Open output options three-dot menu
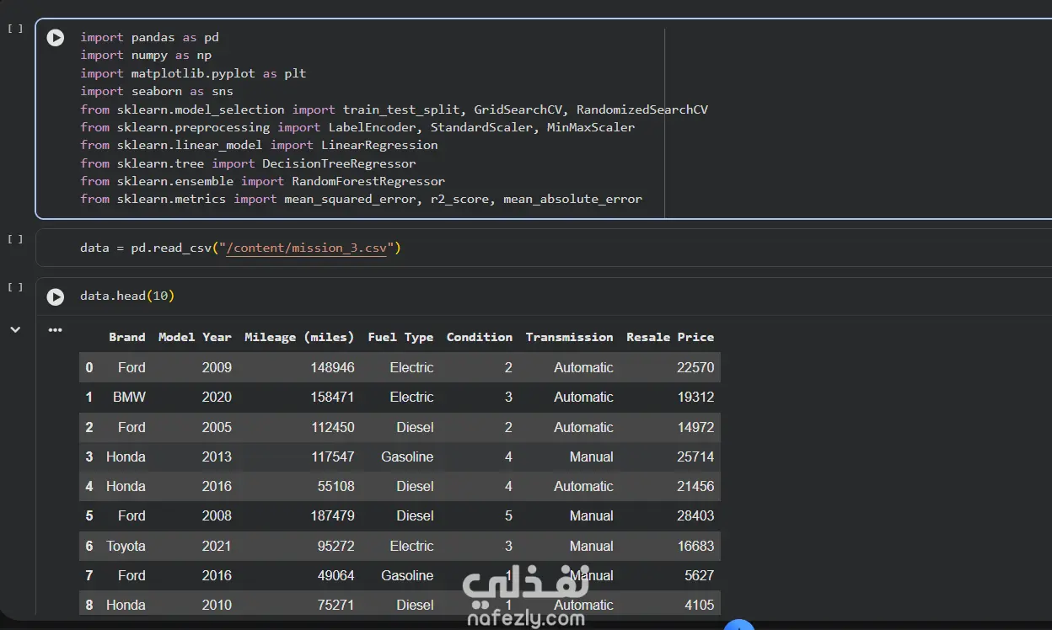Image resolution: width=1052 pixels, height=630 pixels. pos(56,330)
